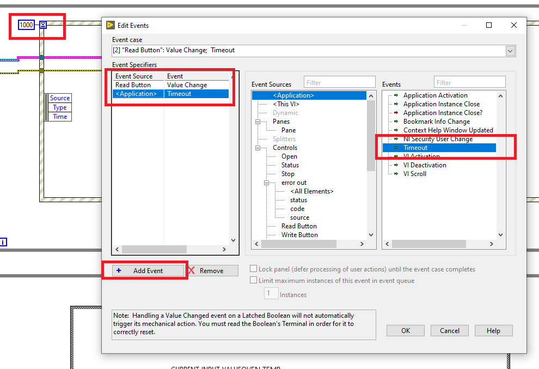
Task: Click the Event Sources vertical scrollbar thumb
Action: coord(371,136)
